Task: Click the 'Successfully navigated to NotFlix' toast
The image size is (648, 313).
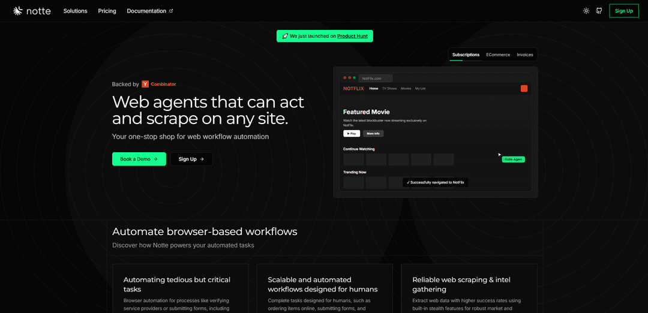Action: 436,182
